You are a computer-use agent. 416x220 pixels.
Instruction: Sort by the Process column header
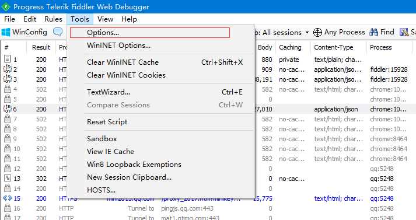click(381, 47)
